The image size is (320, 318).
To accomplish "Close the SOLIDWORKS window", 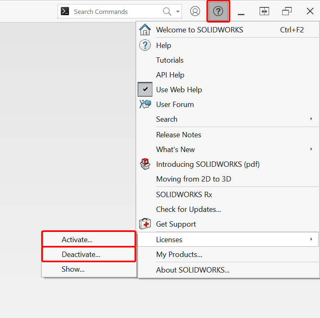I will point(310,11).
